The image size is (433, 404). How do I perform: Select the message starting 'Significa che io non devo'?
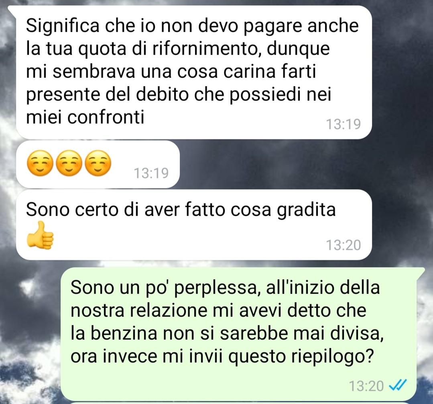tap(194, 72)
